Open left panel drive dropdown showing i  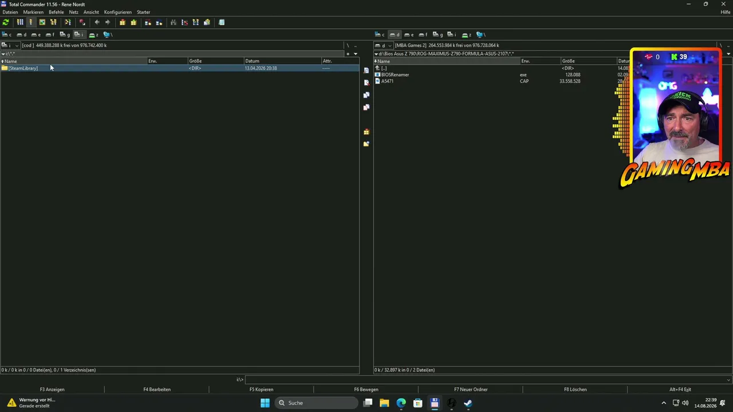tap(10, 45)
